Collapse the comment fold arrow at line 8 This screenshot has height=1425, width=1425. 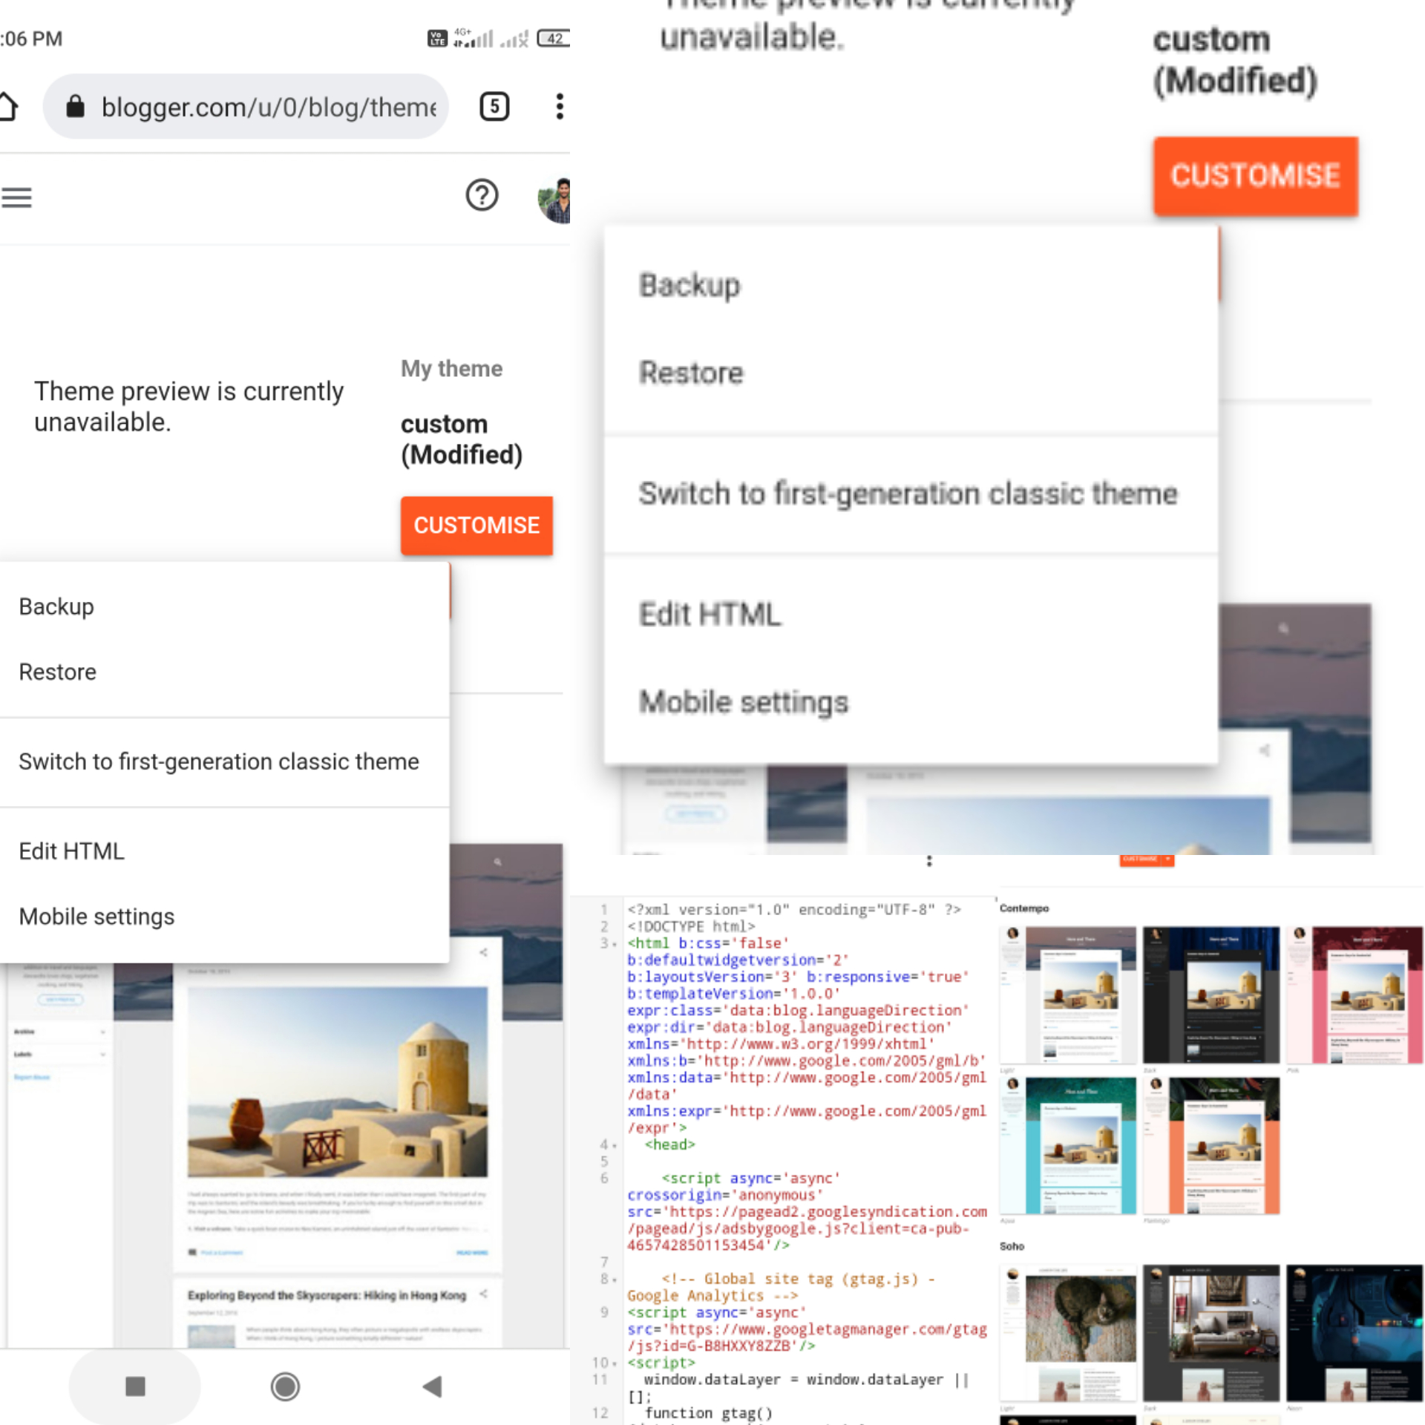(x=615, y=1280)
